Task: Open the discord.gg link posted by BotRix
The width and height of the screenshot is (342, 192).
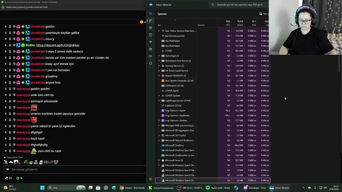Action: point(58,45)
